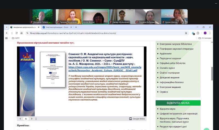Open a new browser tab

click(76, 27)
